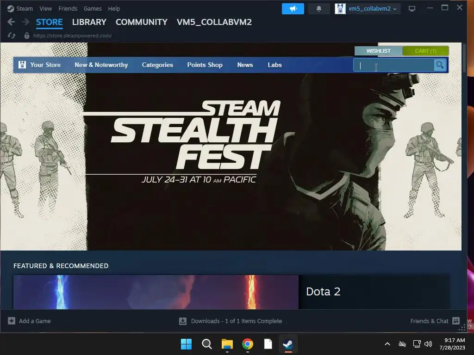
Task: Open Windows Start menu
Action: (x=186, y=344)
